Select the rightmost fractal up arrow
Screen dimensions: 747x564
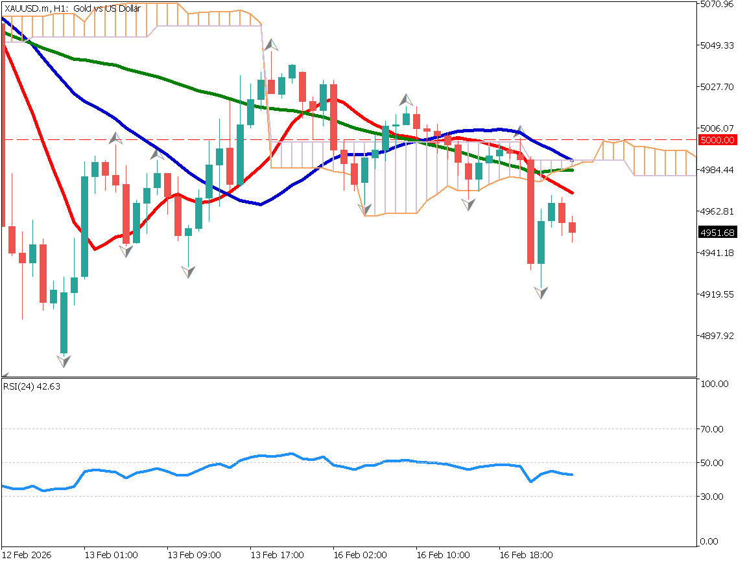[x=518, y=132]
